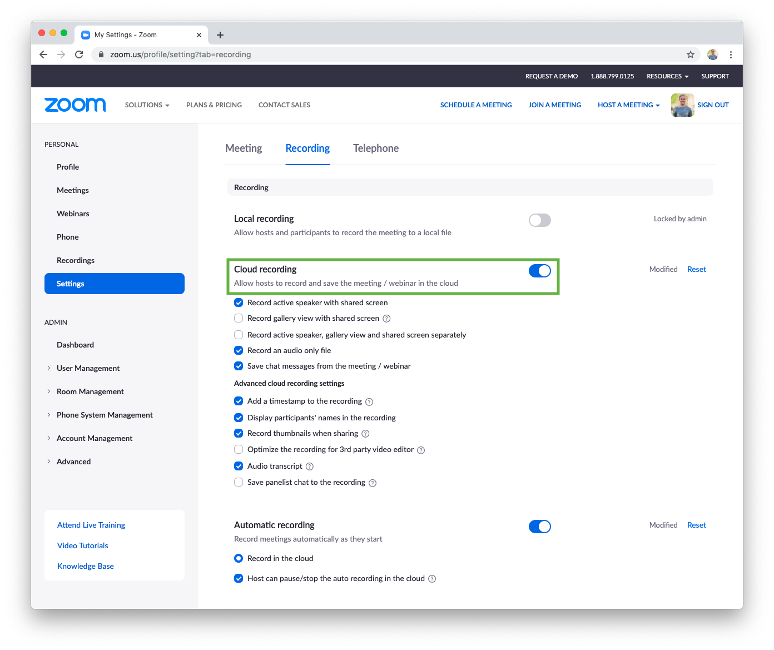Screen dimensions: 774x650
Task: Click the user profile picture near Sign Out
Action: [683, 105]
